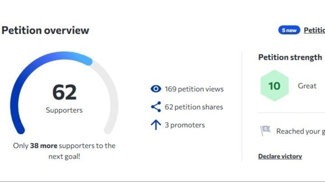Click the green hexagon strength score 10

tap(274, 86)
